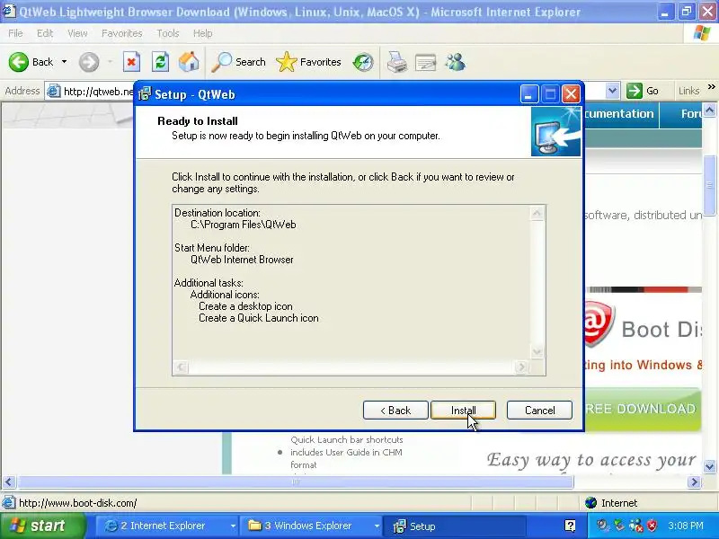Open the View menu
Viewport: 719px width, 539px height.
[77, 33]
